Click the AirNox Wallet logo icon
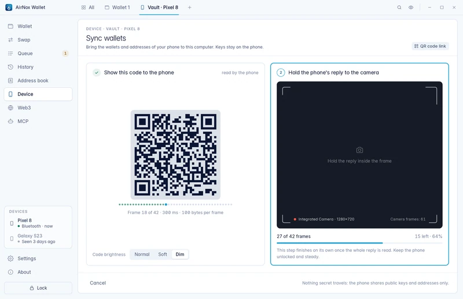The height and width of the screenshot is (299, 463). (9, 8)
